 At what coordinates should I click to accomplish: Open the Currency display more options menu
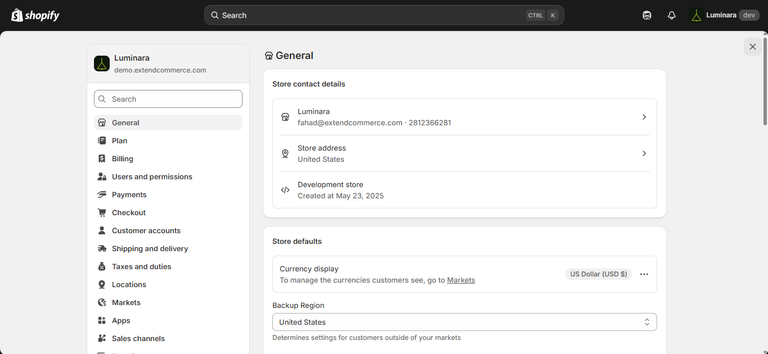644,274
